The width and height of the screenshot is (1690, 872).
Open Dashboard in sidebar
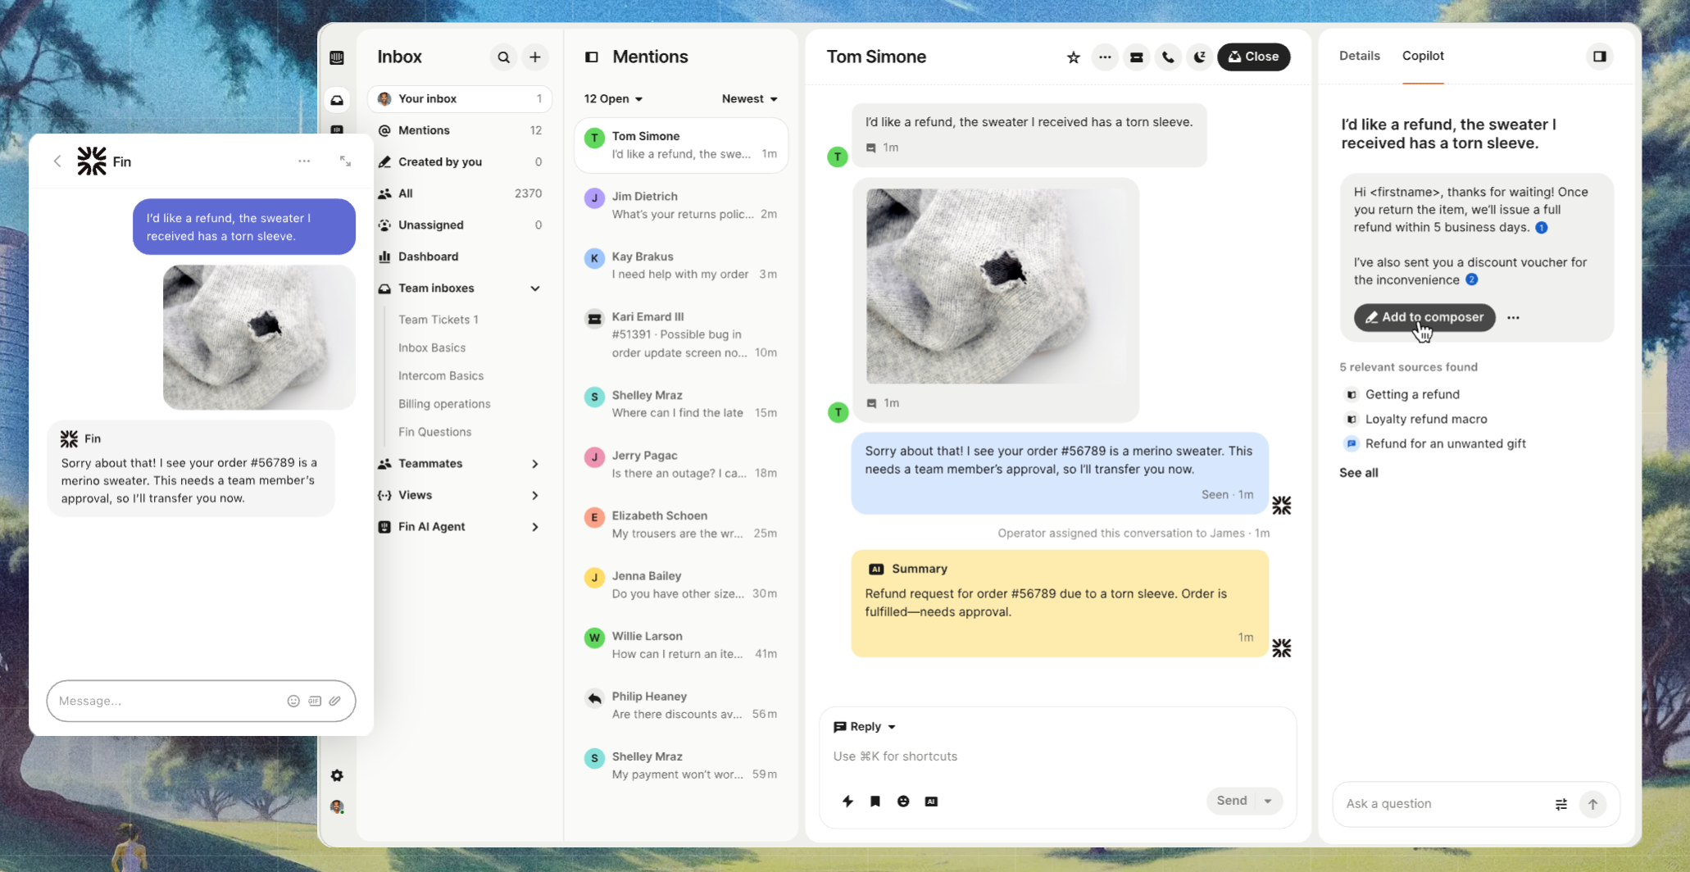[x=460, y=257]
